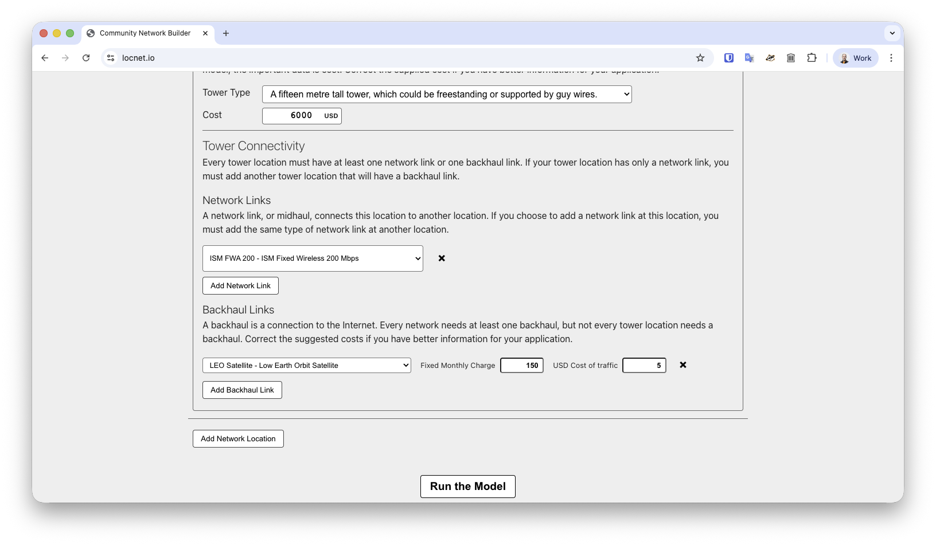Bookmark this page with the star
Screen dimensions: 936x545
[x=700, y=57]
